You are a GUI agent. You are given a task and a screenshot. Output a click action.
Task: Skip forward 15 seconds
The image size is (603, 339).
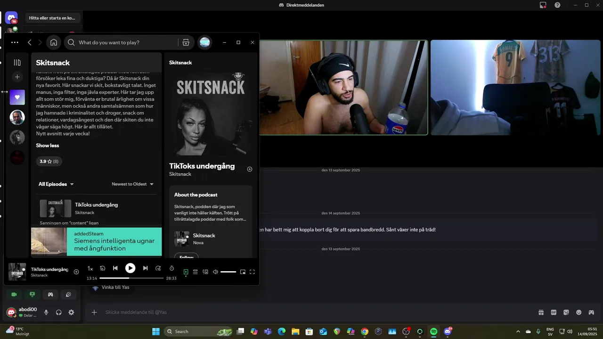[158, 268]
